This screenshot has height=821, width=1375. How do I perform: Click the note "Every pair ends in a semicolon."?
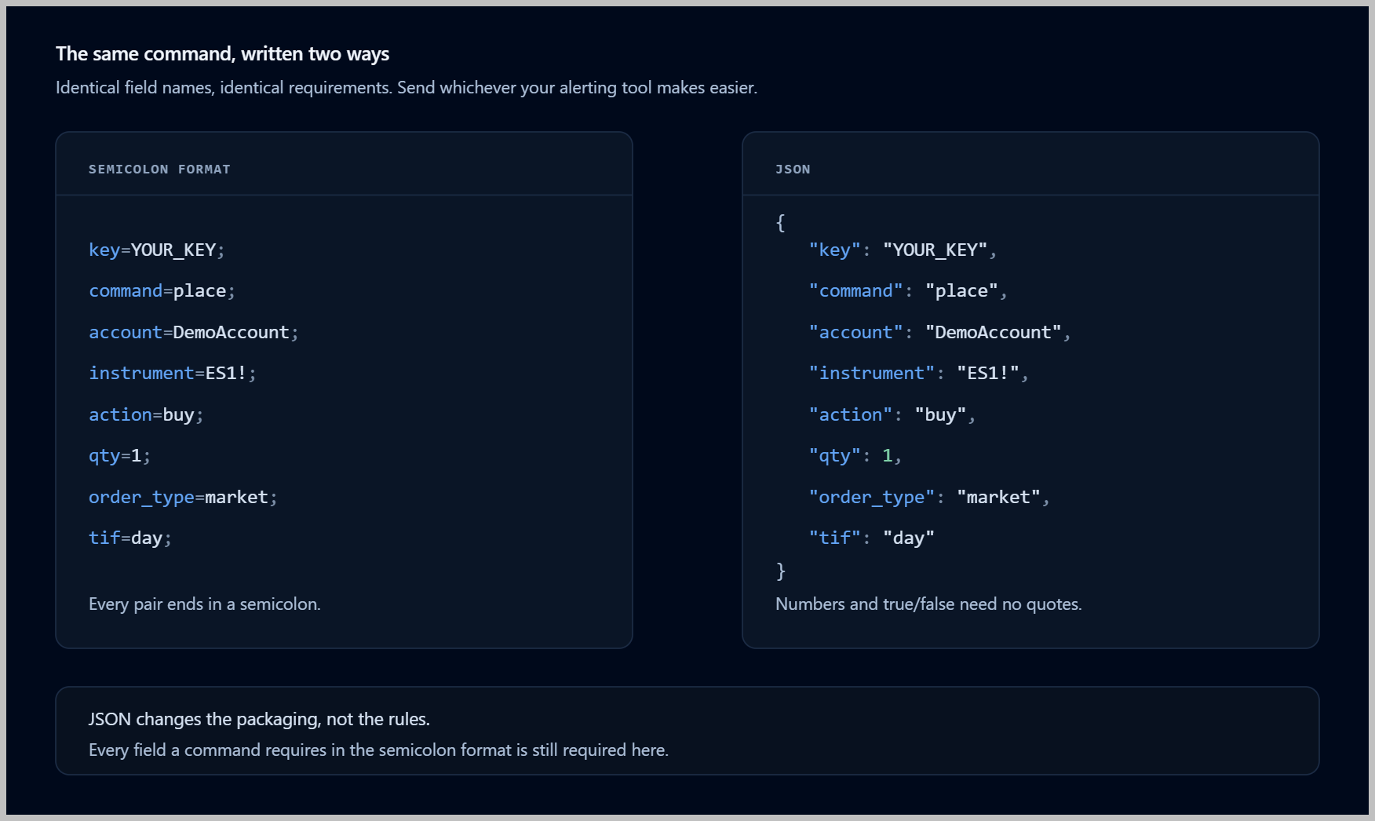click(205, 604)
